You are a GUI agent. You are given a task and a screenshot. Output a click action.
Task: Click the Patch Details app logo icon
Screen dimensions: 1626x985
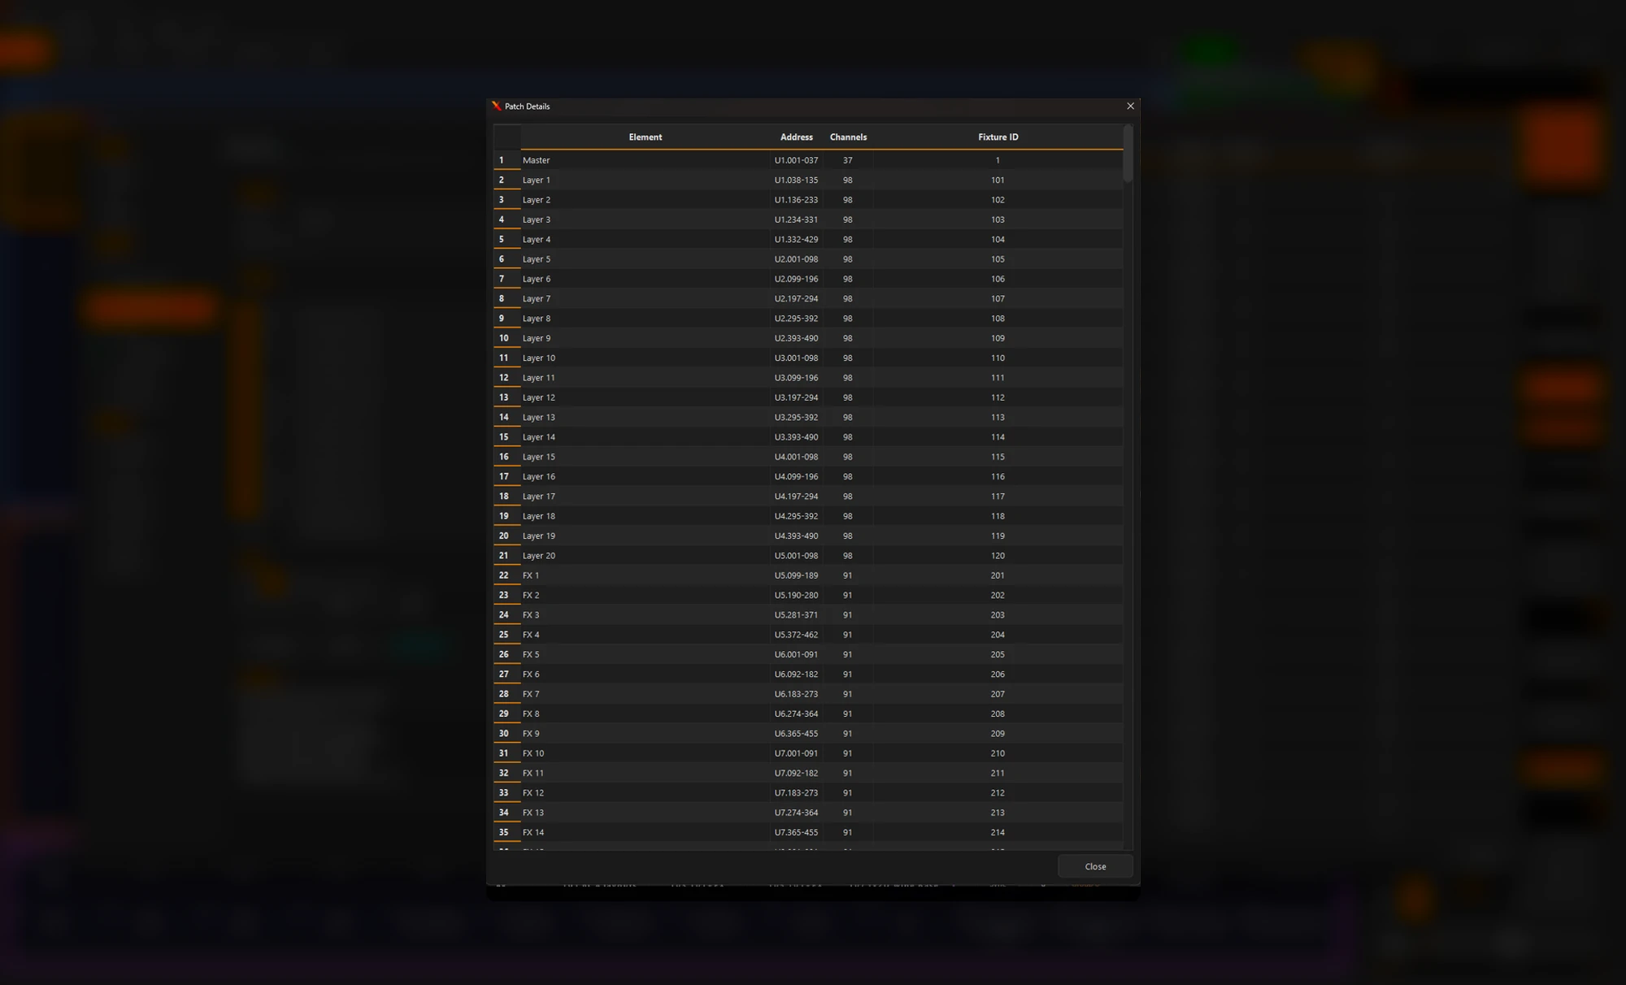(497, 106)
